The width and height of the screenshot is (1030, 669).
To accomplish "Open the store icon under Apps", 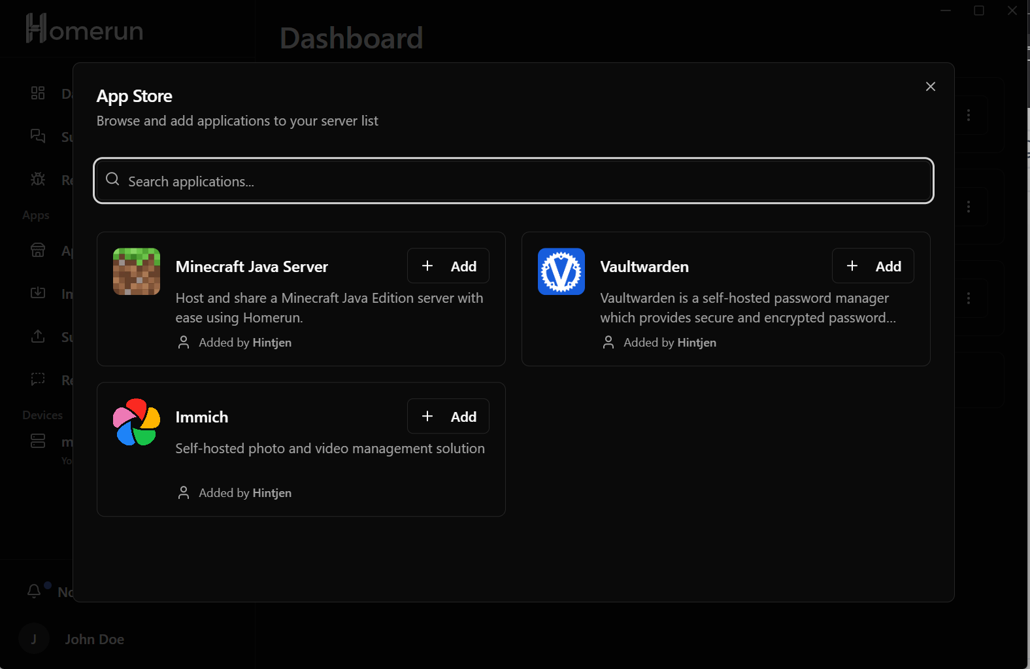I will [38, 250].
